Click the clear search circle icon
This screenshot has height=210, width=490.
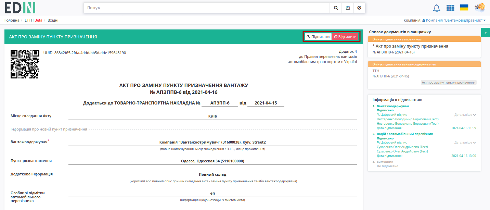[x=359, y=8]
